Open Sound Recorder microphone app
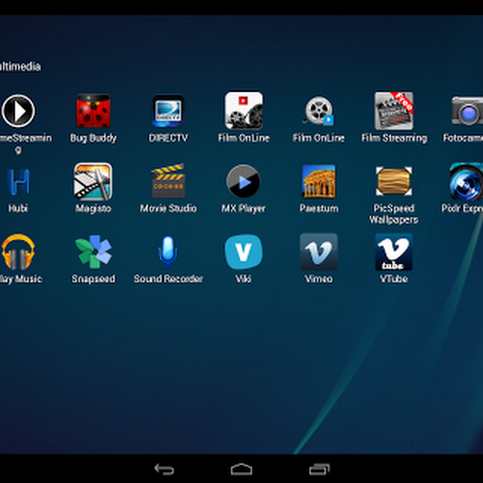Screen dimensions: 483x483 [168, 252]
